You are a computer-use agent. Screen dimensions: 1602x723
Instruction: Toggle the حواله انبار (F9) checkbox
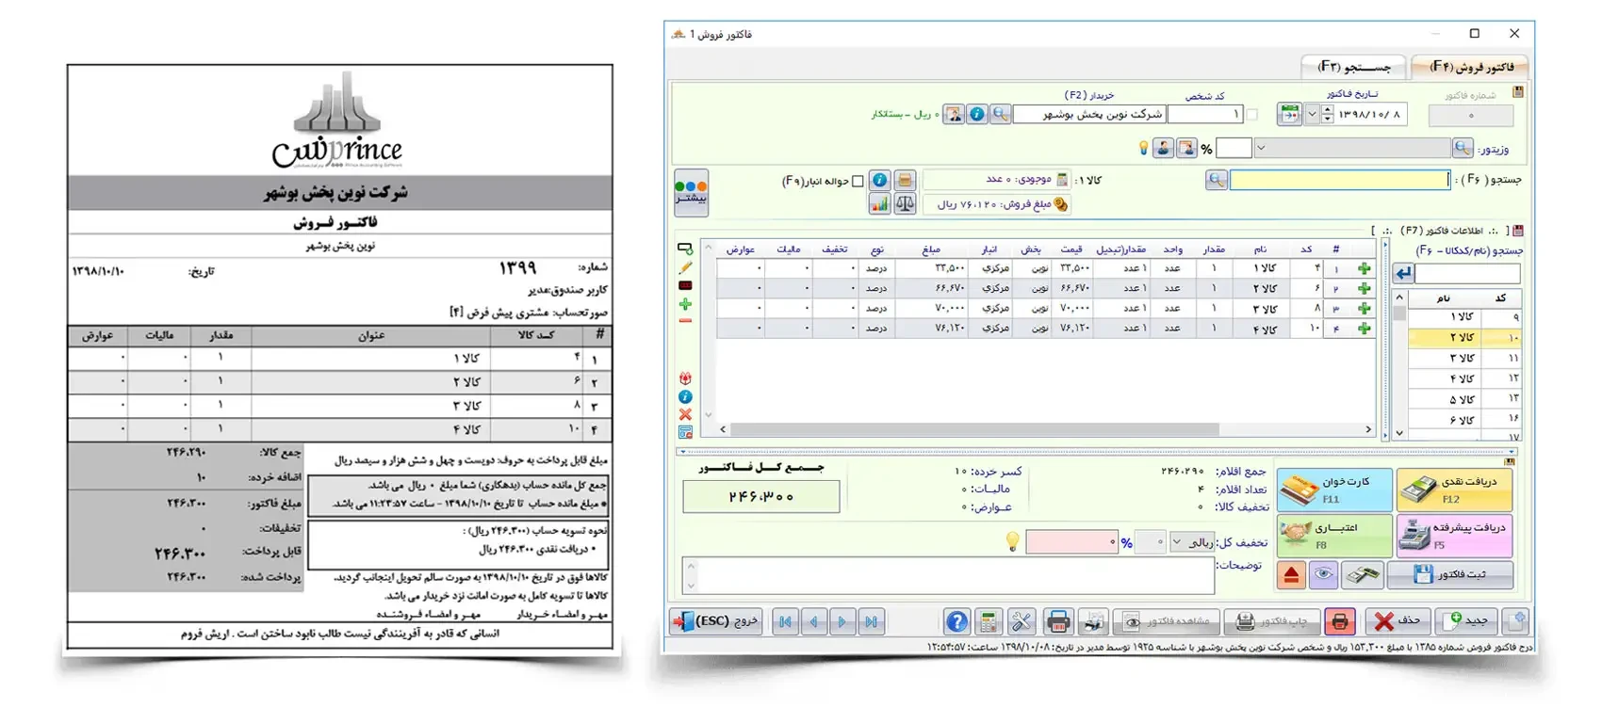tap(858, 181)
